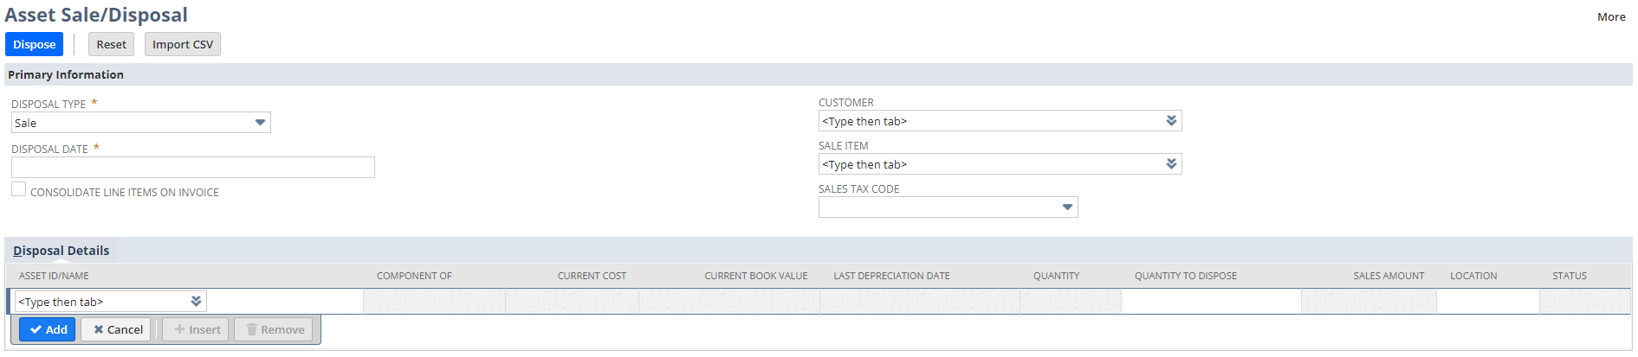The image size is (1638, 357).
Task: Click the Insert line button
Action: pyautogui.click(x=197, y=329)
